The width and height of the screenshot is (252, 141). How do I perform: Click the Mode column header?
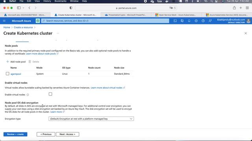coord(39,68)
